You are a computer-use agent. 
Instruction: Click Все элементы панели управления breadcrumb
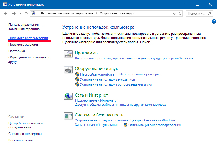click(x=67, y=13)
